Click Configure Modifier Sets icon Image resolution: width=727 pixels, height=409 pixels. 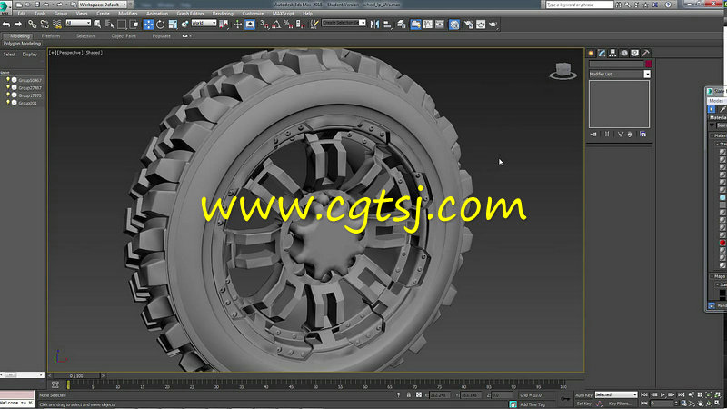click(642, 134)
